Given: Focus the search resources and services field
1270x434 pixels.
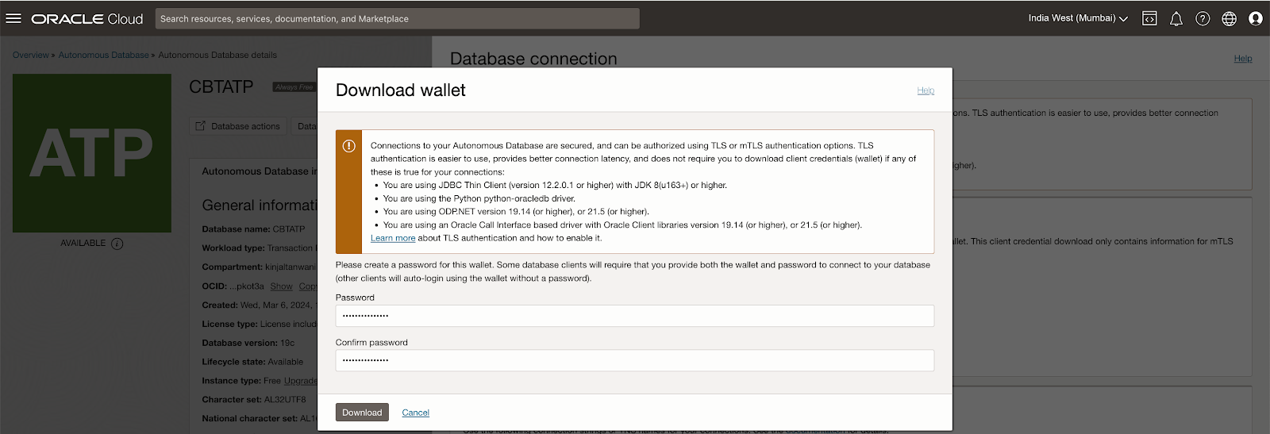Looking at the screenshot, I should point(397,18).
